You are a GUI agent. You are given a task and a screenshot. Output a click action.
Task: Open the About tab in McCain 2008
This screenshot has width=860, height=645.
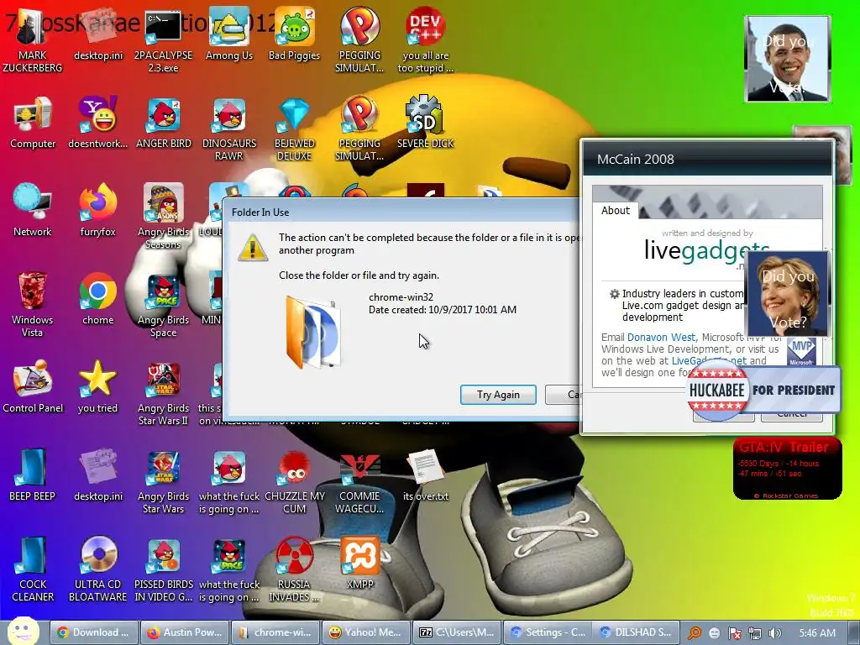616,210
